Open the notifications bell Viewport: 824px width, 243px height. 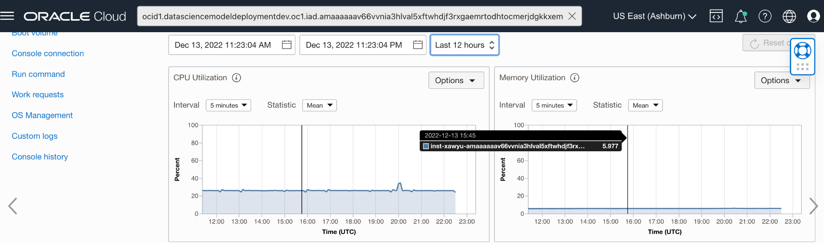pos(741,16)
